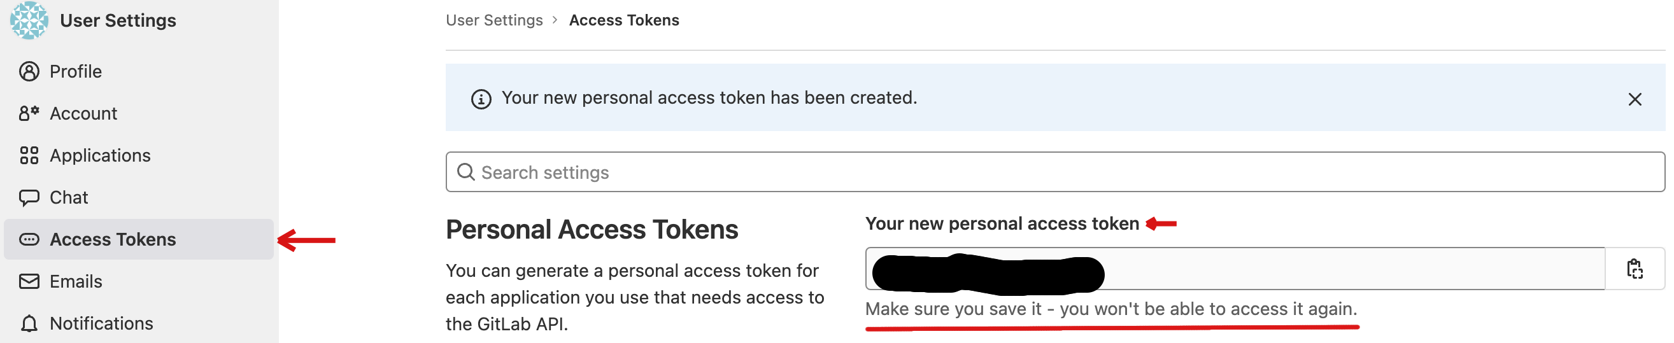Click the Access Tokens sidebar icon
Image resolution: width=1674 pixels, height=343 pixels.
coord(29,240)
